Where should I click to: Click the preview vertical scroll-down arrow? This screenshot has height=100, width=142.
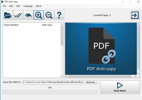138,73
